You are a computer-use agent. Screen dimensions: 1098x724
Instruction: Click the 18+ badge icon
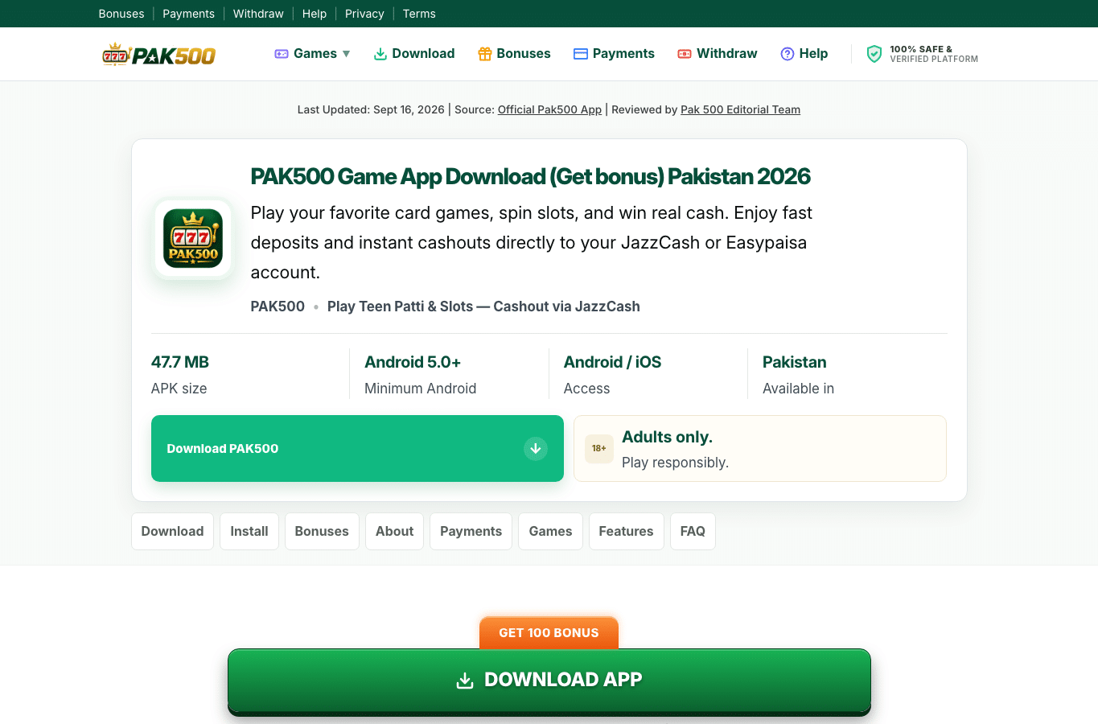point(599,448)
